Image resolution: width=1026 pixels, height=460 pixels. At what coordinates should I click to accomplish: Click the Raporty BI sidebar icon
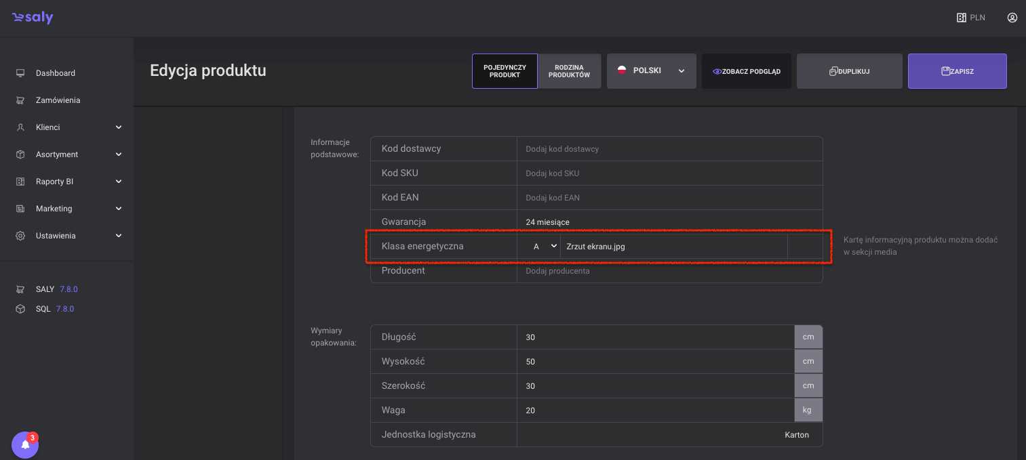[20, 182]
